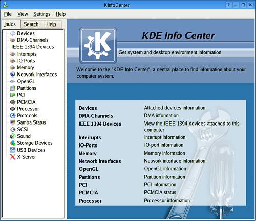Viewport: 256px width, 221px height.
Task: Click the PCI card icon
Action: point(13,95)
